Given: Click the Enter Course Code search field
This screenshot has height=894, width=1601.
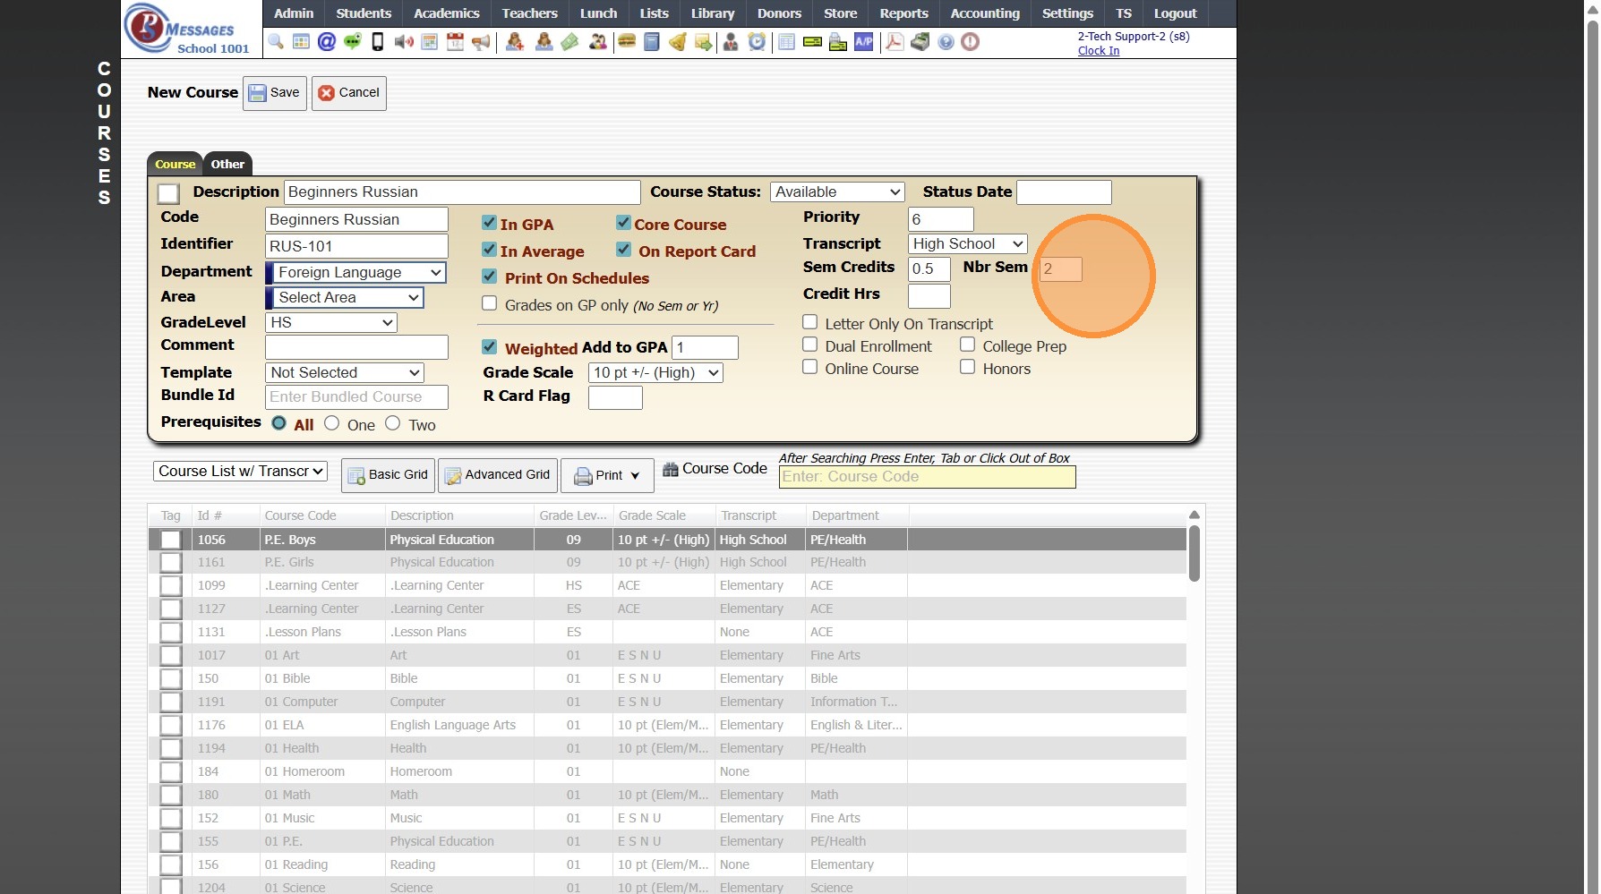Looking at the screenshot, I should coord(927,477).
